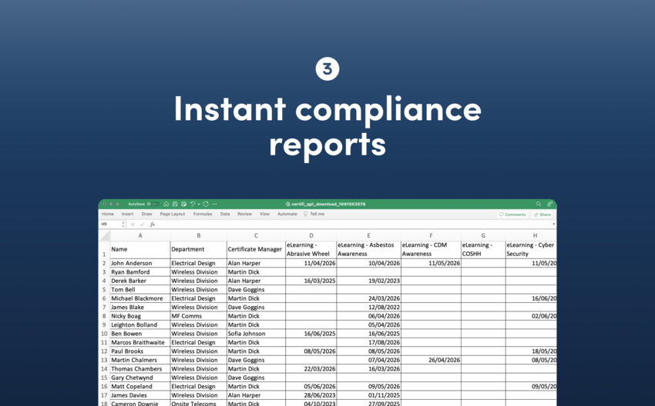
Task: Click the Share button
Action: [x=542, y=215]
